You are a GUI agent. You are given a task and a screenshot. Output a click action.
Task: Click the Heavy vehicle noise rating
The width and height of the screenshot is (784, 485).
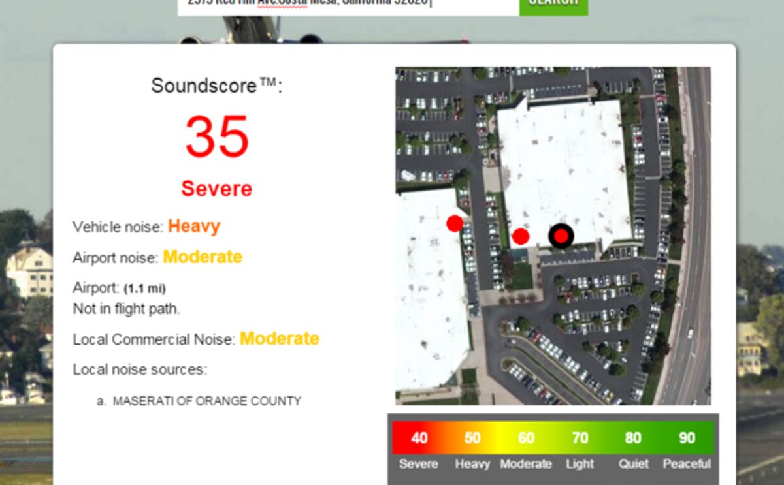tap(194, 227)
